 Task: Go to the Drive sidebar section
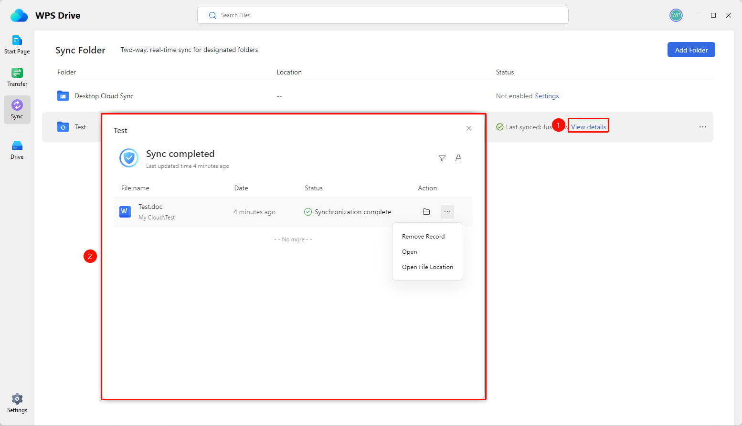coord(17,150)
